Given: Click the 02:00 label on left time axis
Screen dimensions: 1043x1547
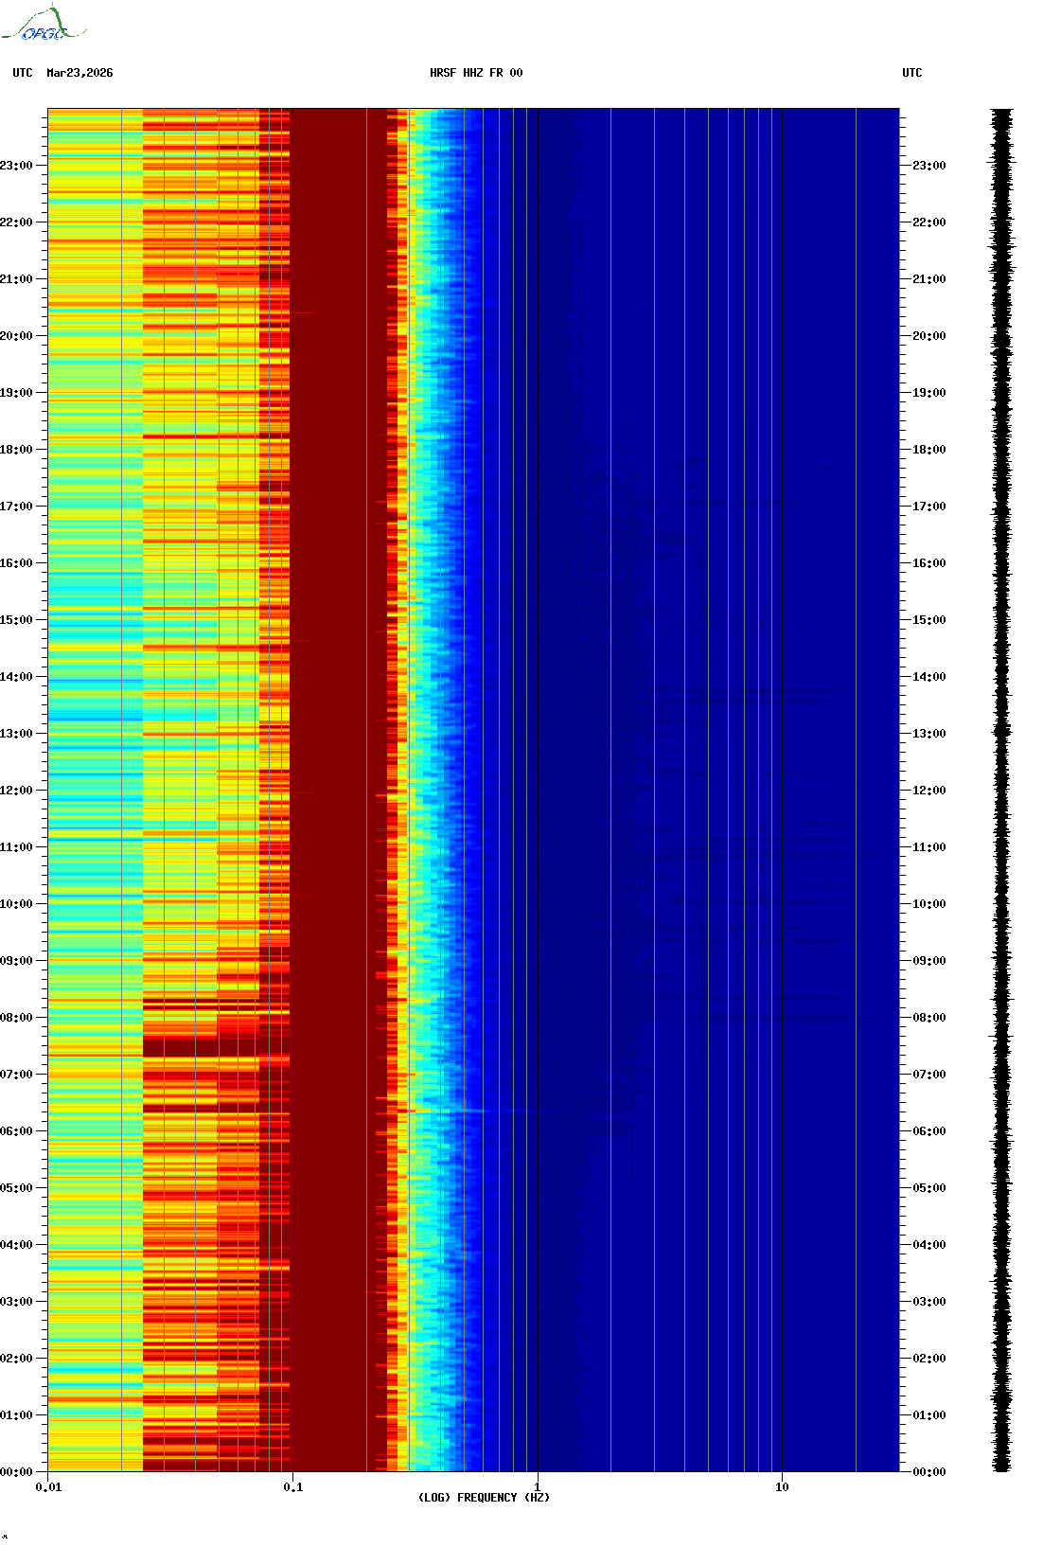Looking at the screenshot, I should pyautogui.click(x=16, y=1359).
